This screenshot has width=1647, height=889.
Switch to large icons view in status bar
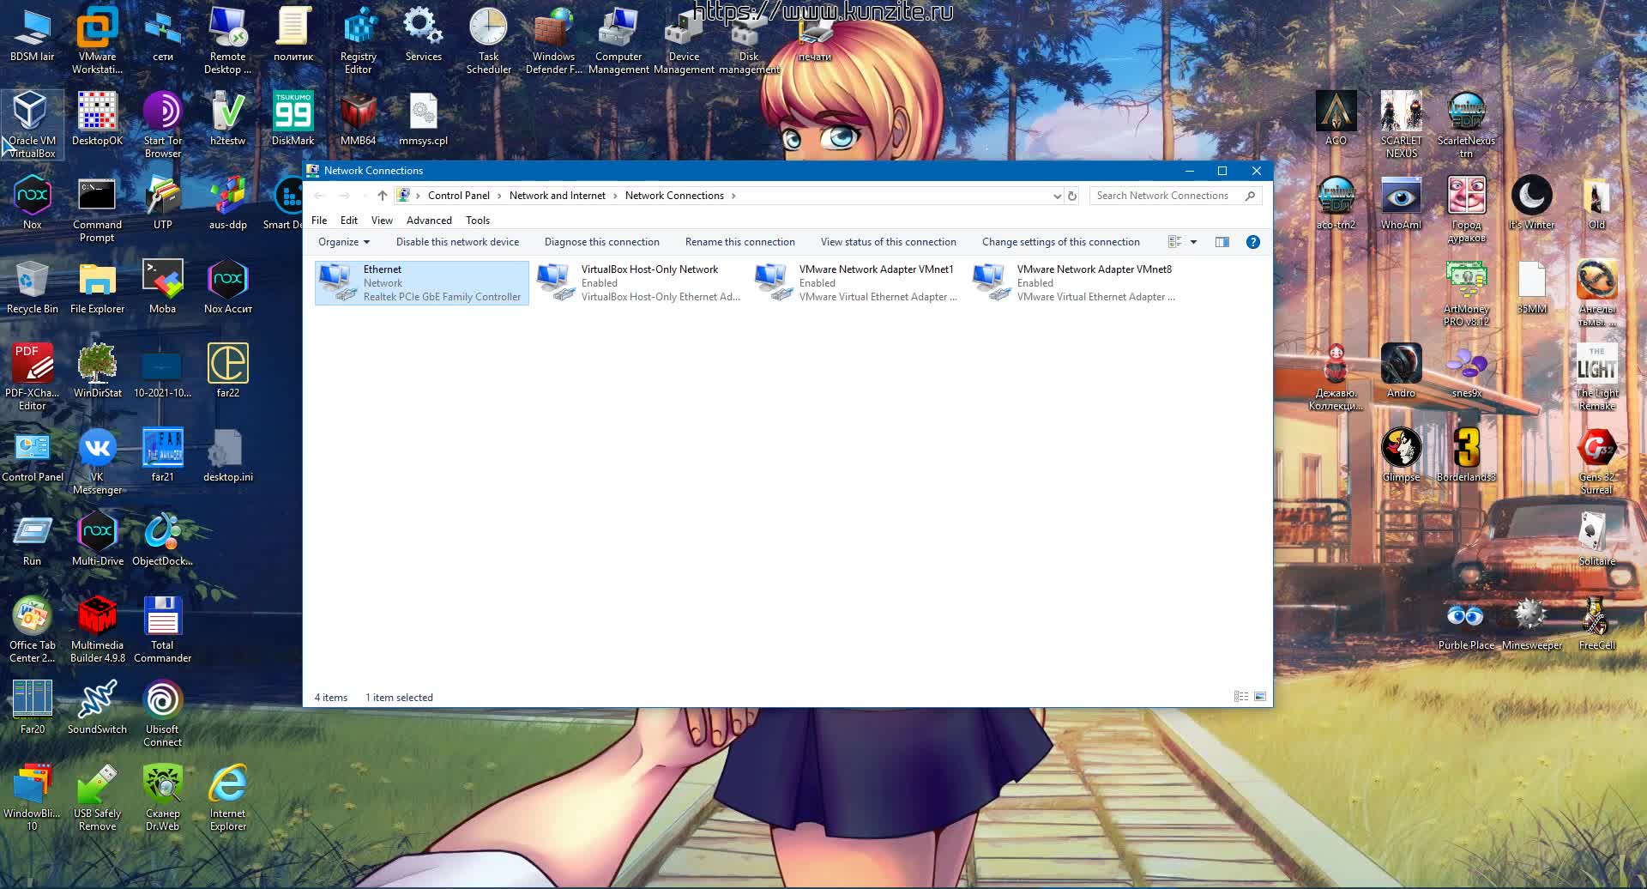[1260, 697]
